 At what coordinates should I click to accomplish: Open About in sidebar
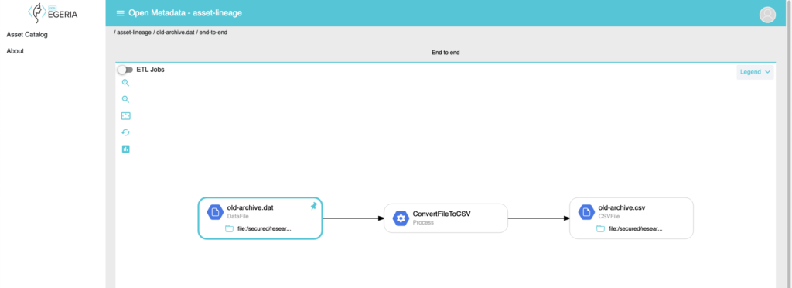pyautogui.click(x=15, y=51)
